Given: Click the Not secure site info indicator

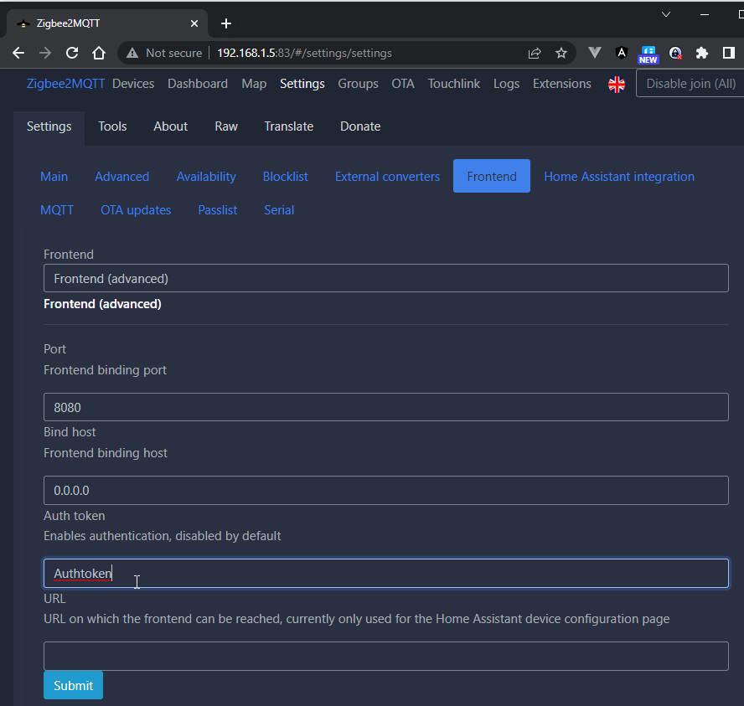Looking at the screenshot, I should coord(165,53).
